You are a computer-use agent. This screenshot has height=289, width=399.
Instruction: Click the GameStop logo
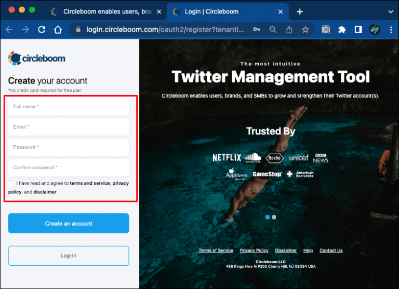click(267, 174)
